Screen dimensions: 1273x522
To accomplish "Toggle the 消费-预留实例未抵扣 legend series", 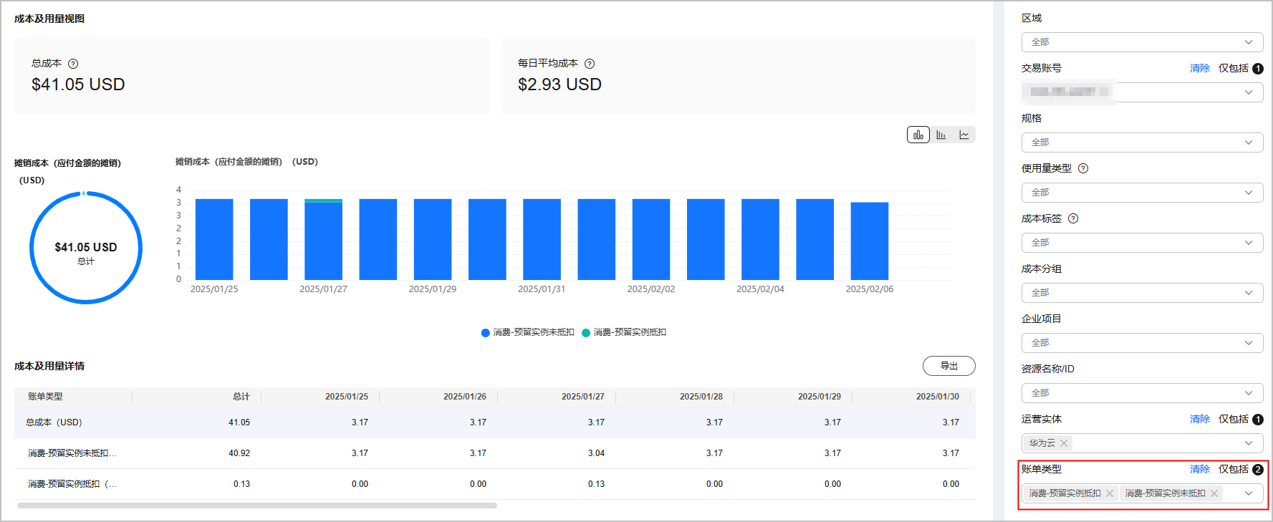I will [x=528, y=332].
